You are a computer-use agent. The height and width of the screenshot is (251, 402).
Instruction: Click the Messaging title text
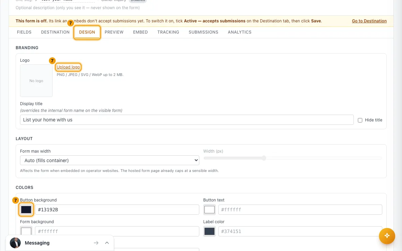(x=37, y=243)
